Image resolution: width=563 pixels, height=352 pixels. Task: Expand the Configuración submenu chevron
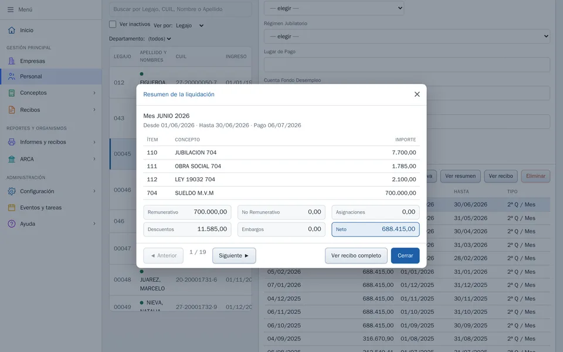click(x=94, y=191)
